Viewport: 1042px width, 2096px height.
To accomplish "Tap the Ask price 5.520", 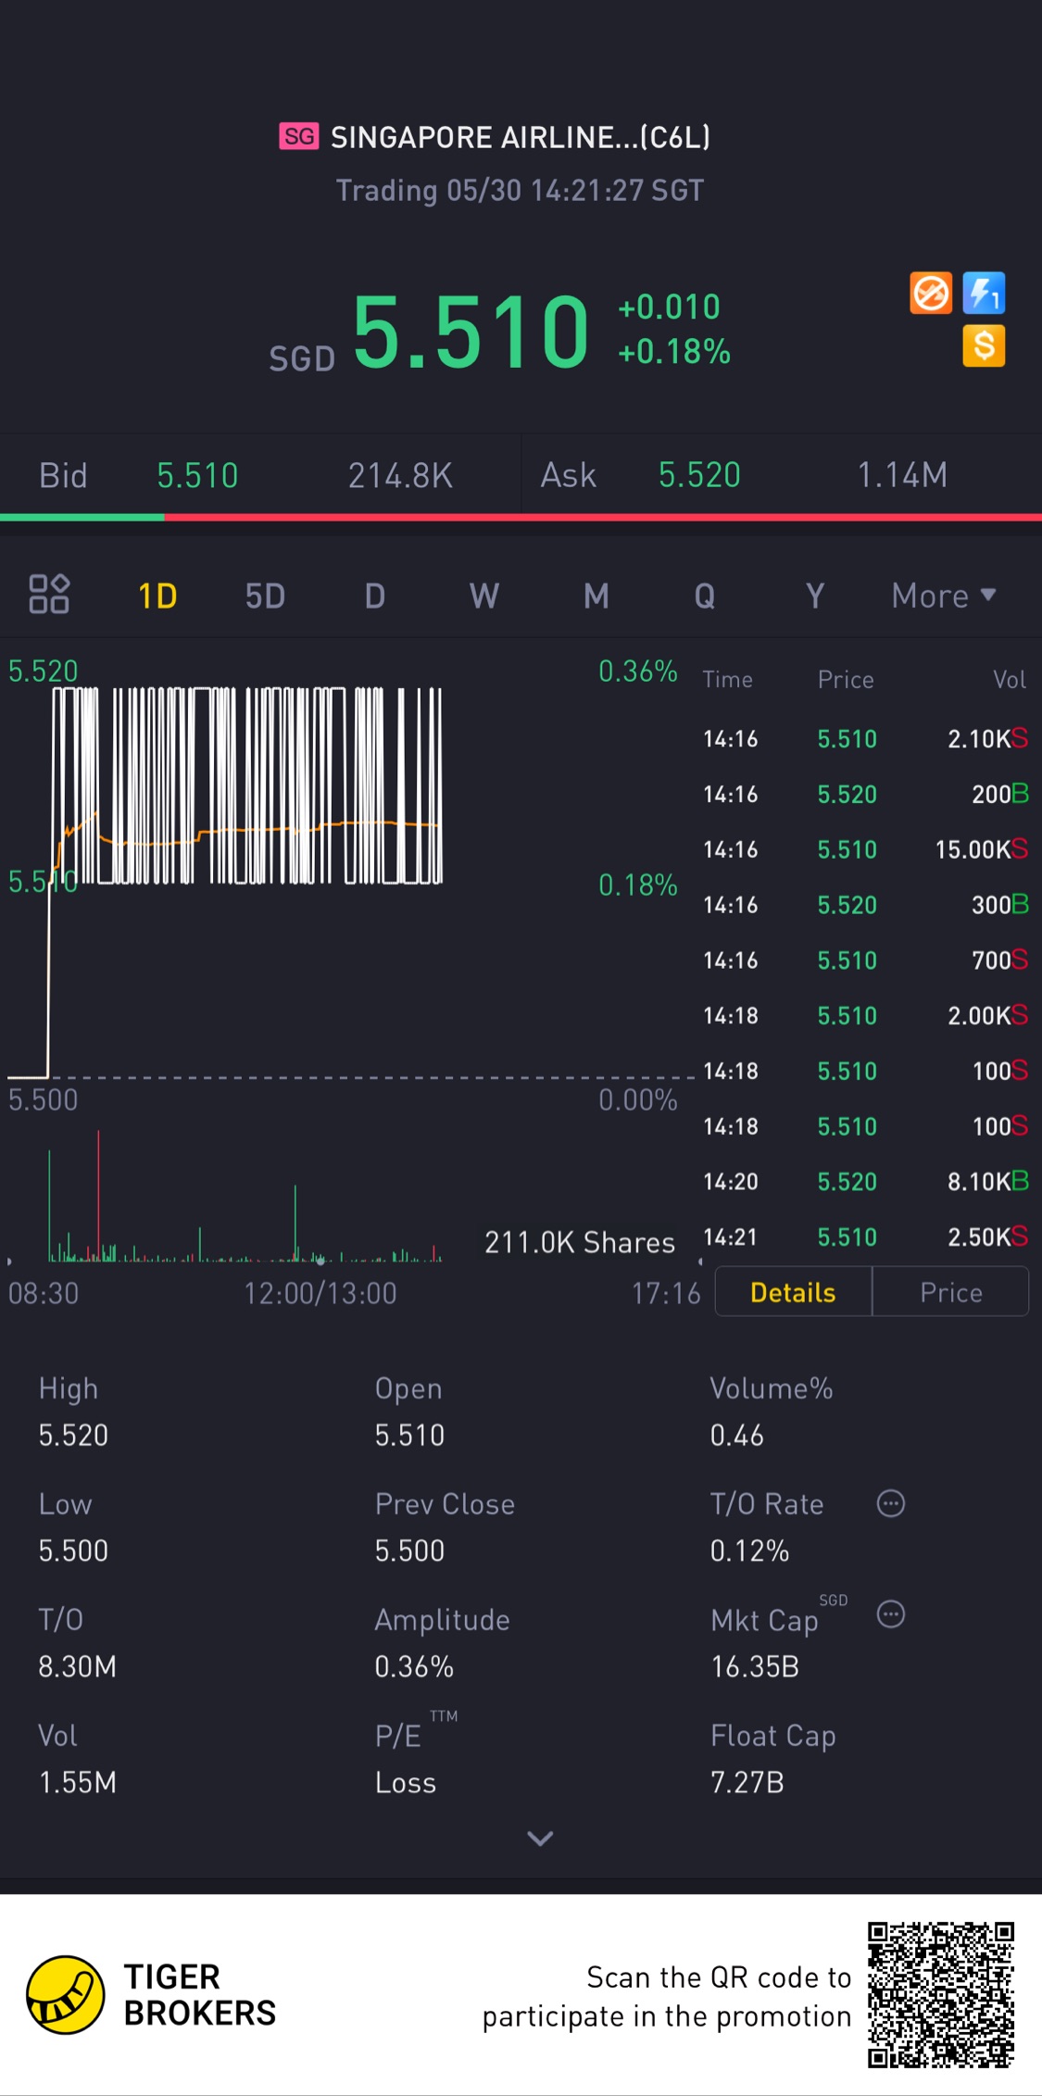I will click(x=699, y=475).
